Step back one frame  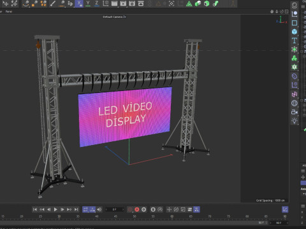[48, 209]
